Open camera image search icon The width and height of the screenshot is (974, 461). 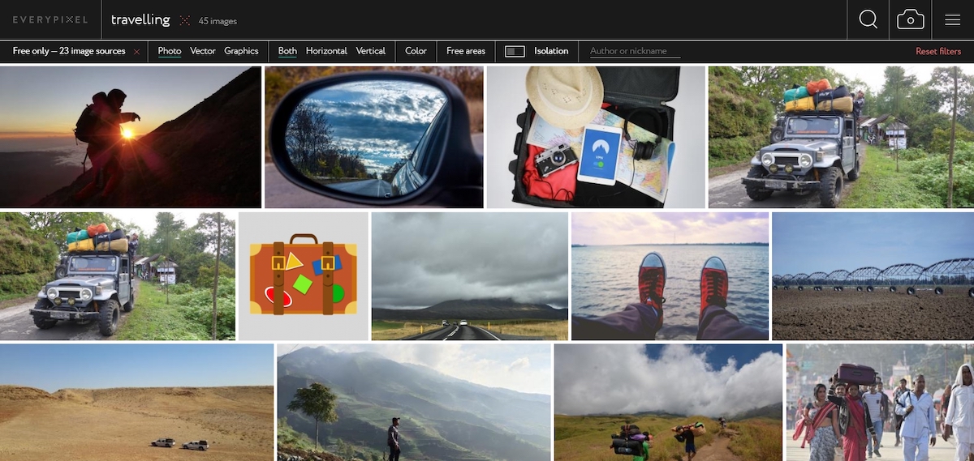(x=911, y=19)
